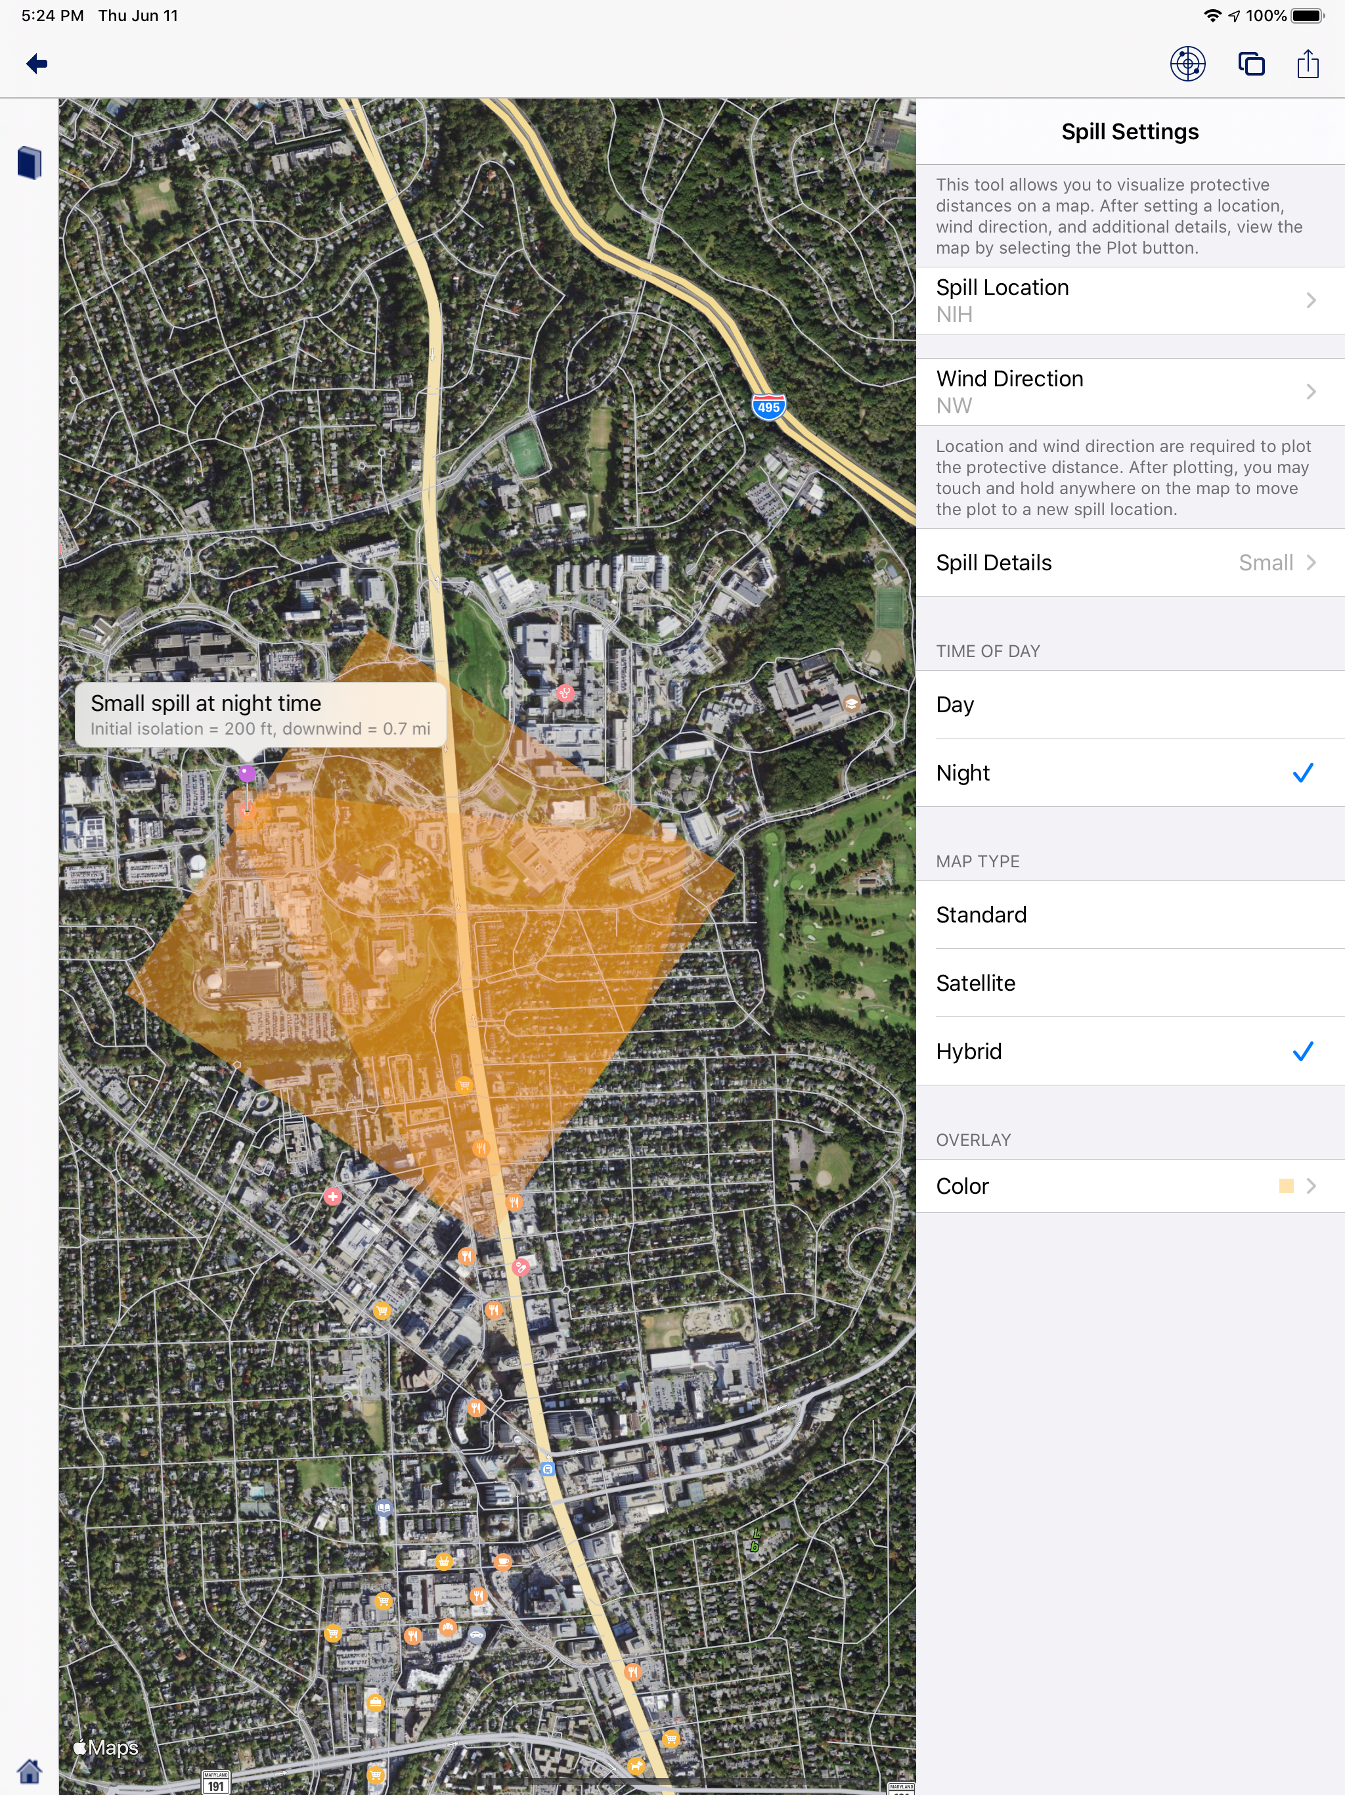Tap the pink hospital cross marker on map

[x=332, y=1196]
